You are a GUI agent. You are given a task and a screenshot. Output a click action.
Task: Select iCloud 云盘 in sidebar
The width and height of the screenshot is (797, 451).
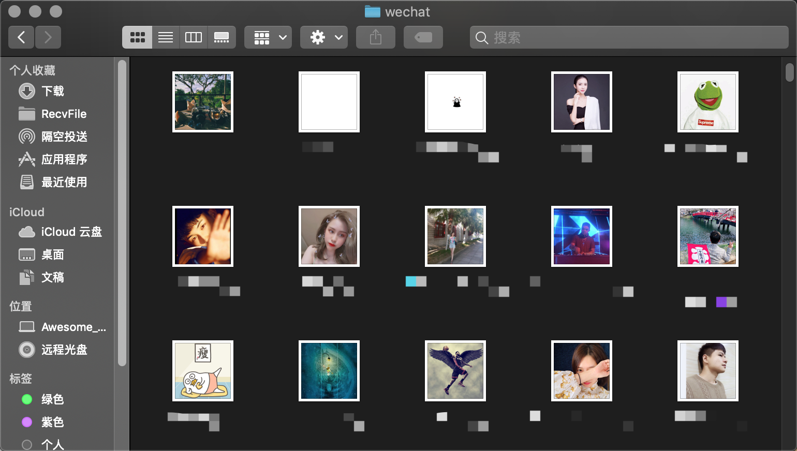(x=71, y=232)
